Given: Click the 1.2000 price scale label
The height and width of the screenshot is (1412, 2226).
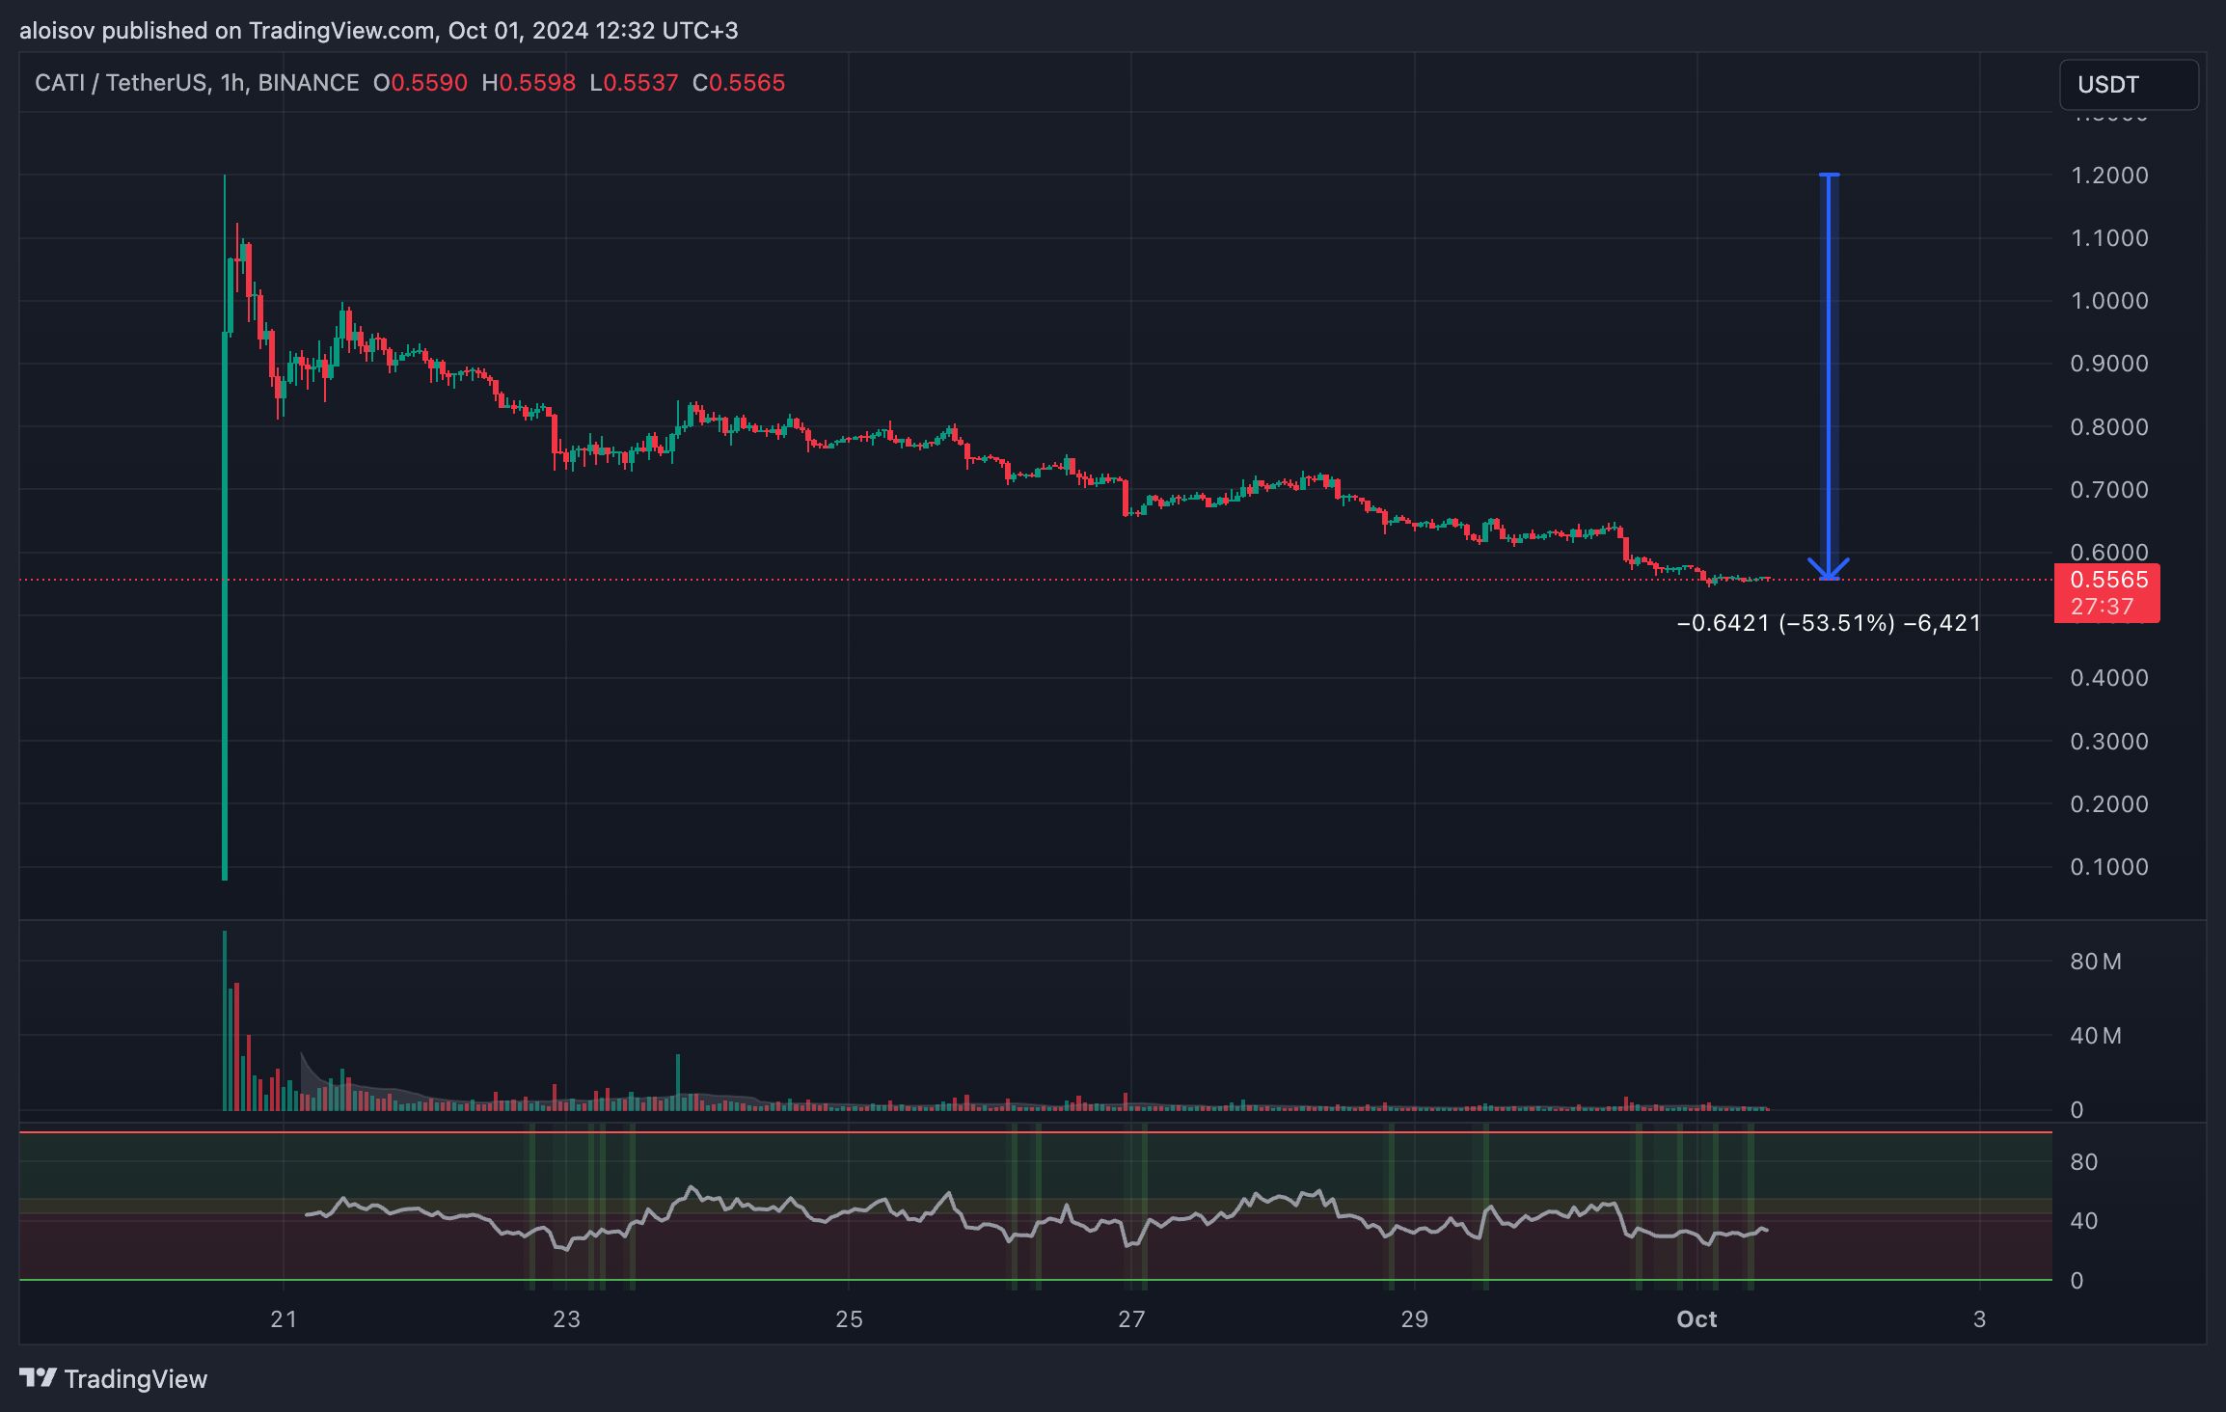Looking at the screenshot, I should tap(2108, 176).
